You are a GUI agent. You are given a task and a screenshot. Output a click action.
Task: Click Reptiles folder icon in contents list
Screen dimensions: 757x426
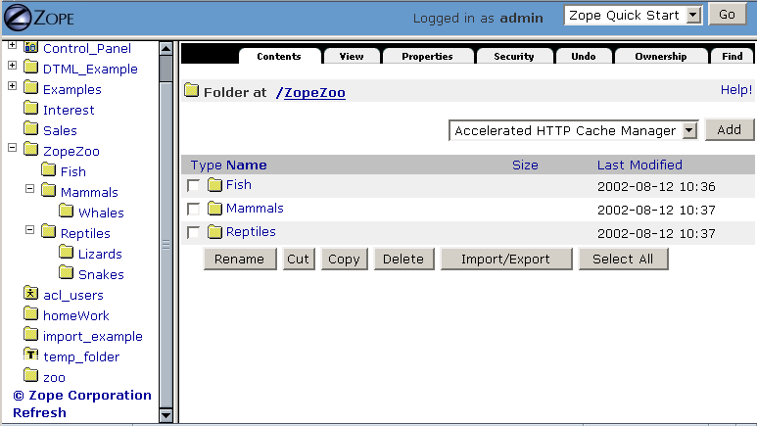coord(214,232)
